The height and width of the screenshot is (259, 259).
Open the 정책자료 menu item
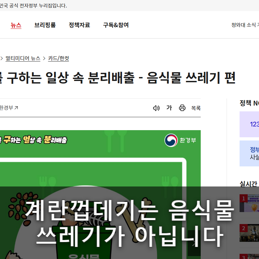[79, 25]
